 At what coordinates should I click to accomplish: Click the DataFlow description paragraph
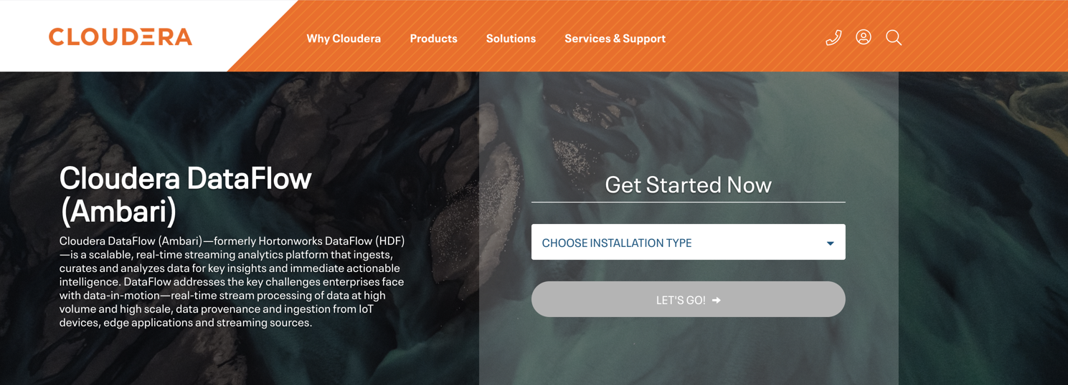click(x=232, y=281)
